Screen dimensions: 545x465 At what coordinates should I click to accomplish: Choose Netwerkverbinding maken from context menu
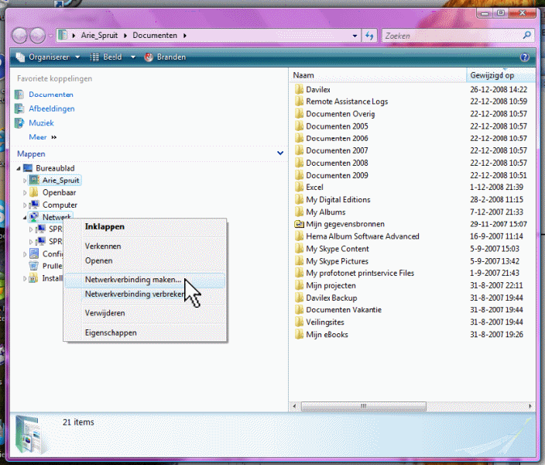pyautogui.click(x=132, y=280)
